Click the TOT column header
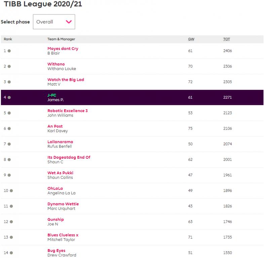 pyautogui.click(x=227, y=39)
